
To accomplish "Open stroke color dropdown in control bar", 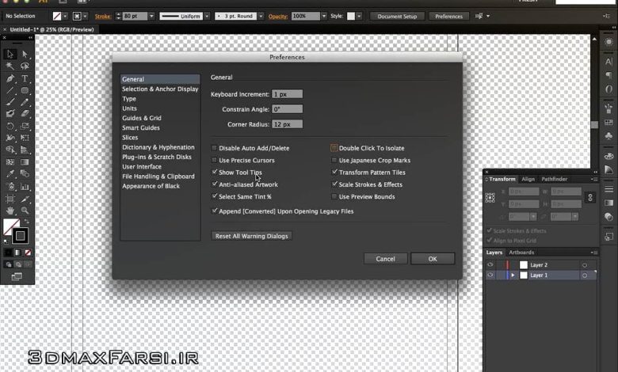I will click(85, 16).
